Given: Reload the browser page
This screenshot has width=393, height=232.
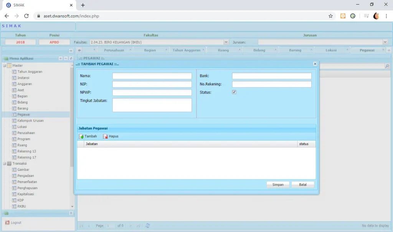Looking at the screenshot, I should pos(26,16).
